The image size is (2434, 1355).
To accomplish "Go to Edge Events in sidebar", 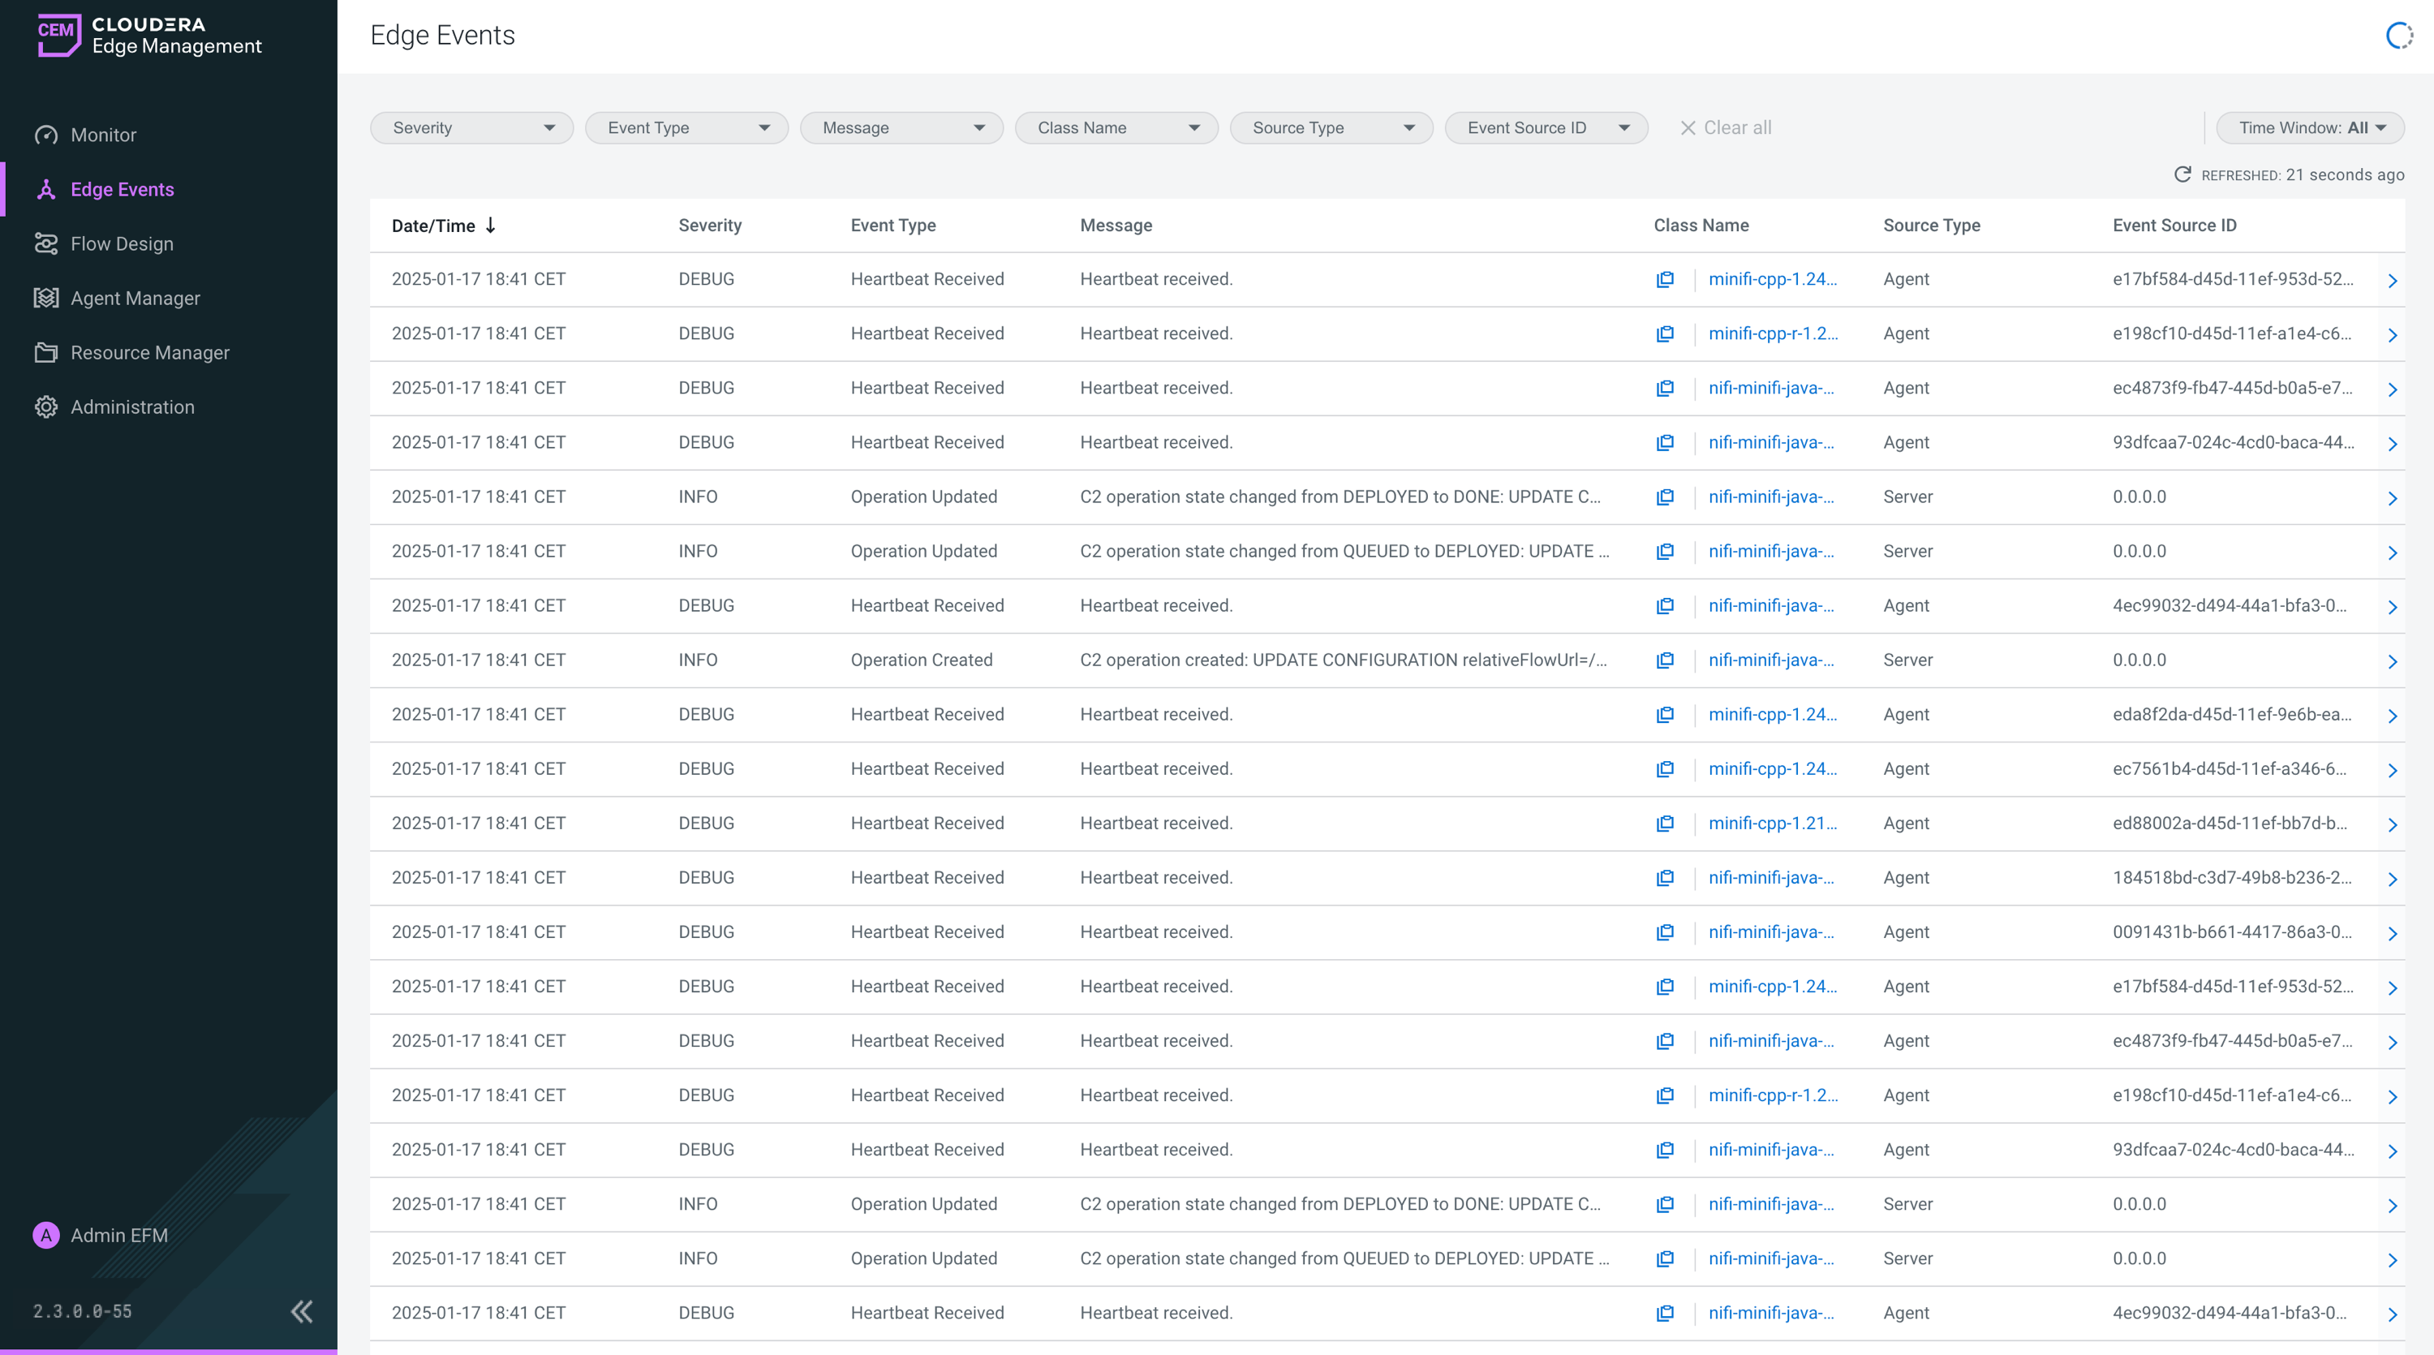I will coord(122,190).
